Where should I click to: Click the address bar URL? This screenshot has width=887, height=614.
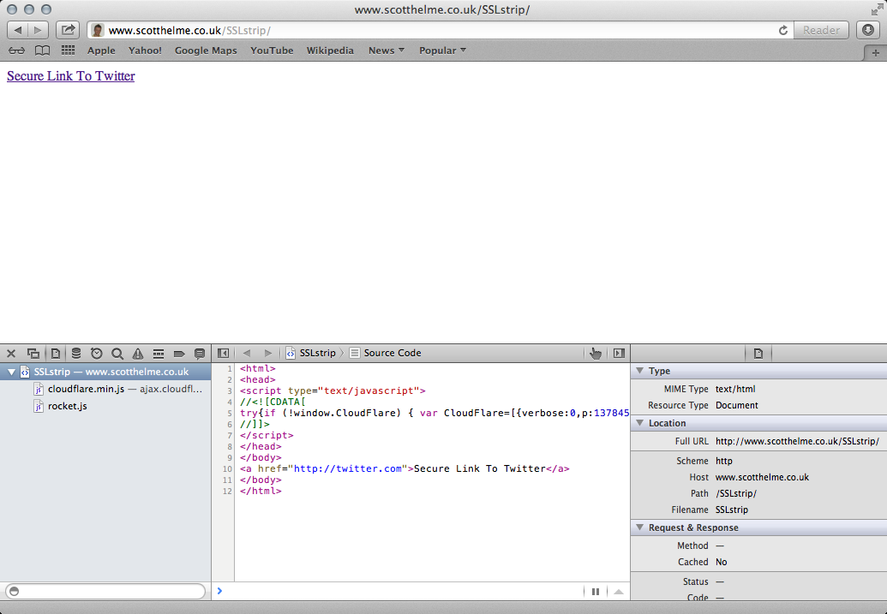click(189, 31)
